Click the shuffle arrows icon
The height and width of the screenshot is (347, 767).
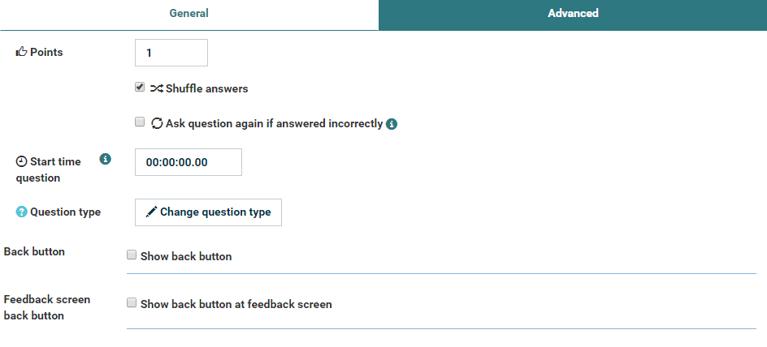(157, 88)
